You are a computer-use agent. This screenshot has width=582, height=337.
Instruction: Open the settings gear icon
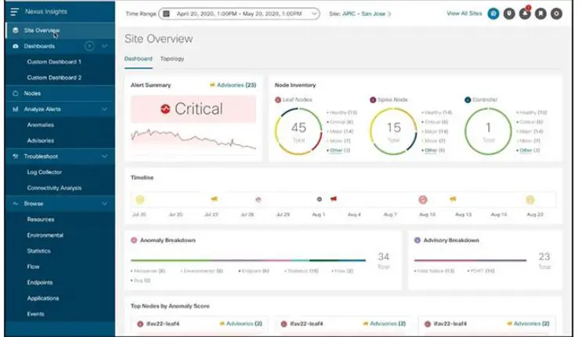[556, 14]
